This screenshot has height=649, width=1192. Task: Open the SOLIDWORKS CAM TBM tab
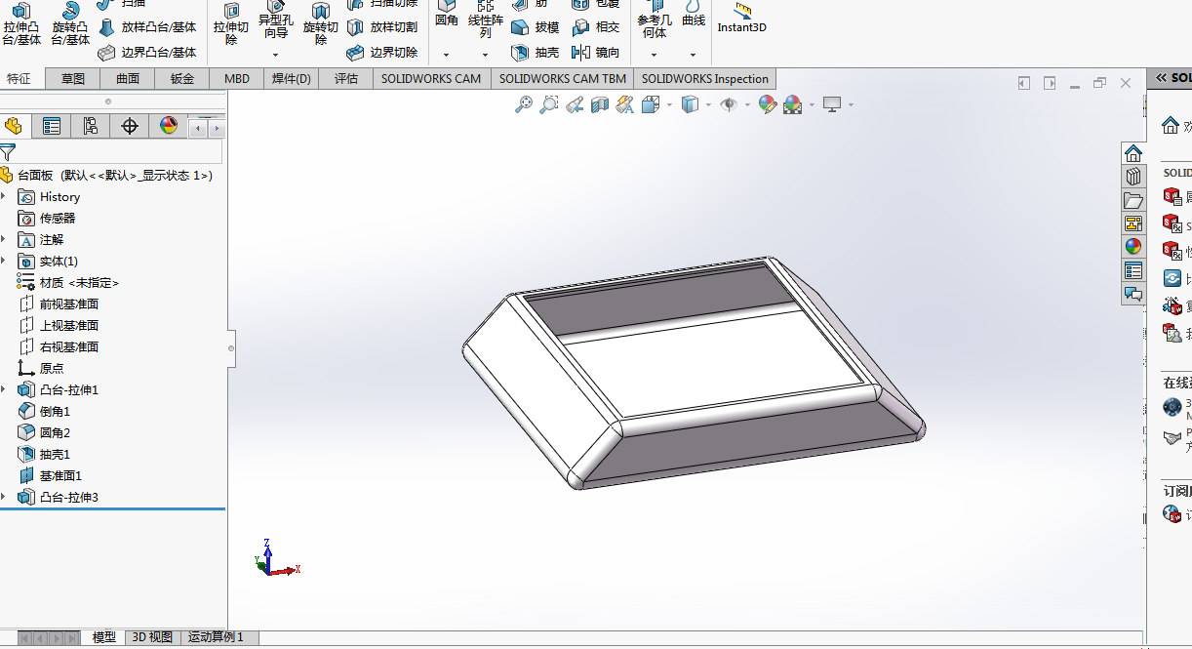[563, 79]
